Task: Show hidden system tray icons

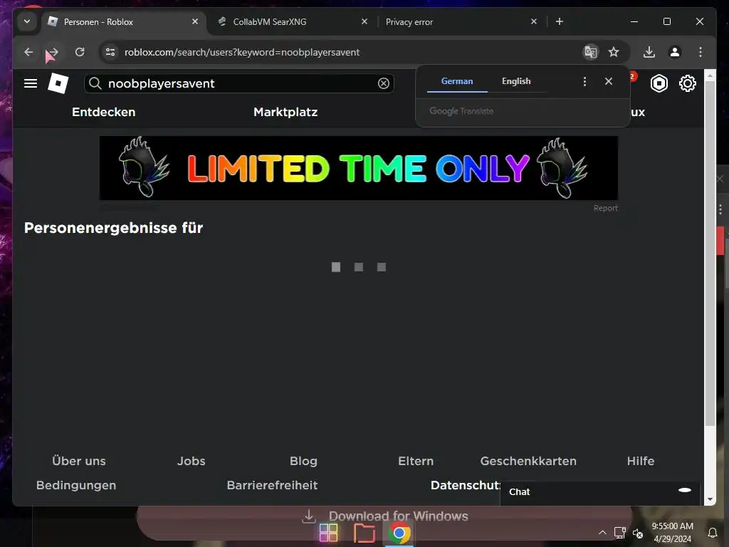Action: tap(602, 533)
